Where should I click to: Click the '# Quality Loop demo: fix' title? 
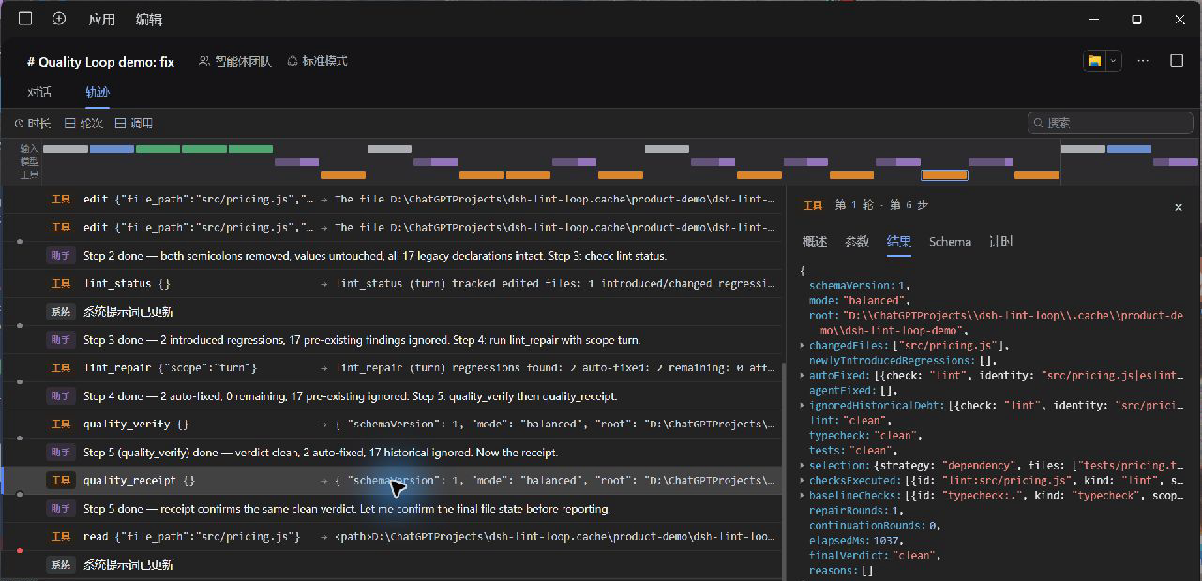[100, 62]
